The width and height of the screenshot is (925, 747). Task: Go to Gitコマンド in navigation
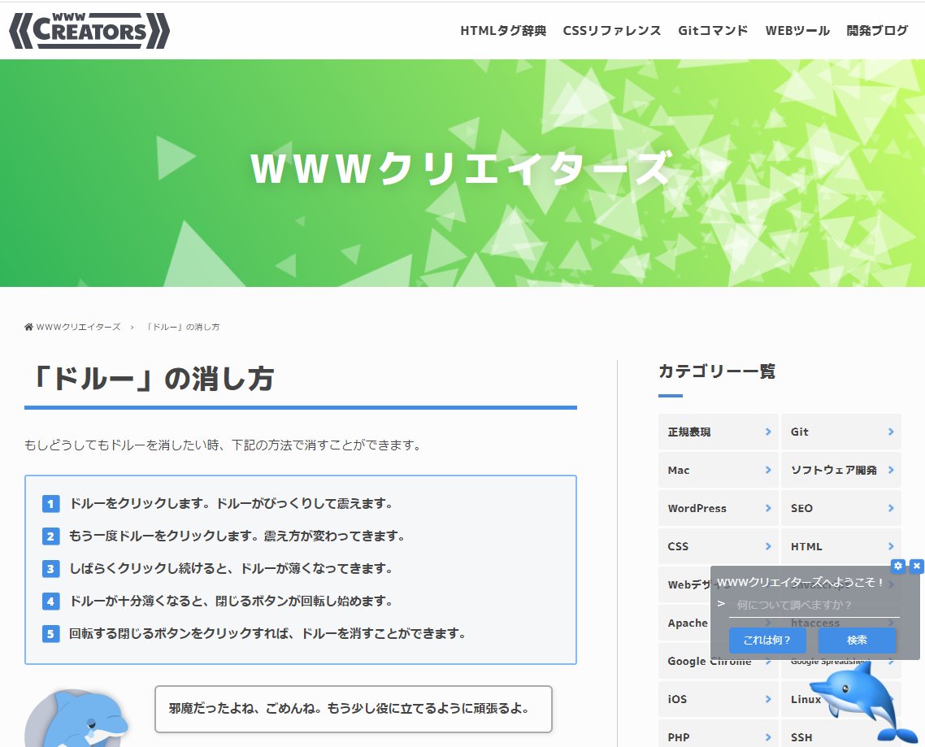[x=713, y=31]
